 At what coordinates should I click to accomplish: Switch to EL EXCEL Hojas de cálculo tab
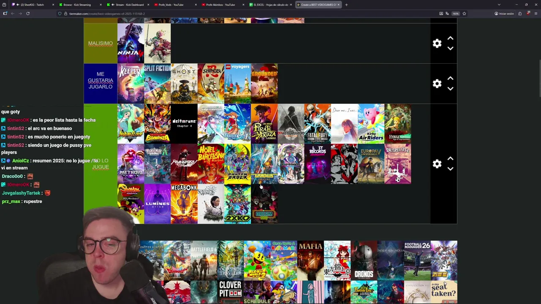point(270,5)
